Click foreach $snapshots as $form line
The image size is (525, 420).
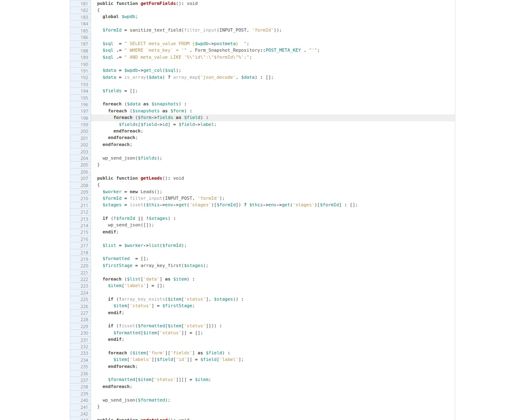(150, 111)
